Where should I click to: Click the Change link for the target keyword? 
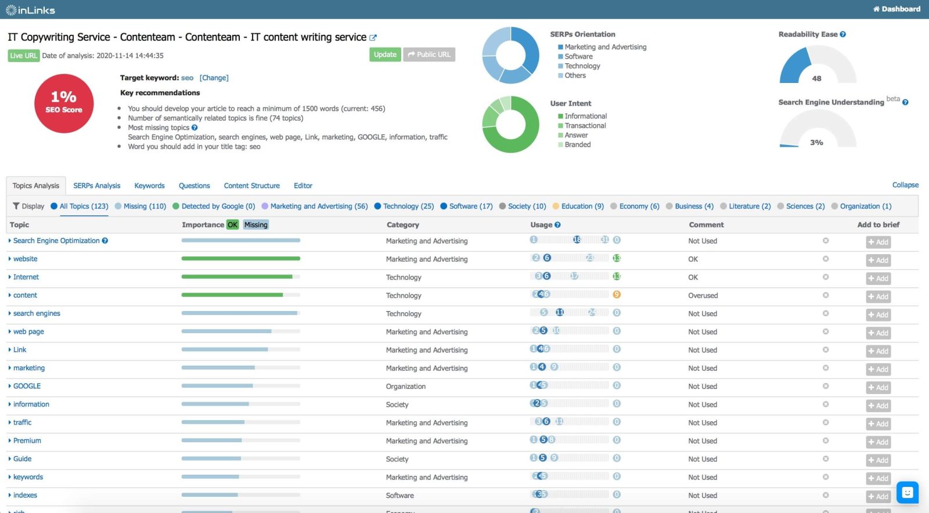[214, 78]
